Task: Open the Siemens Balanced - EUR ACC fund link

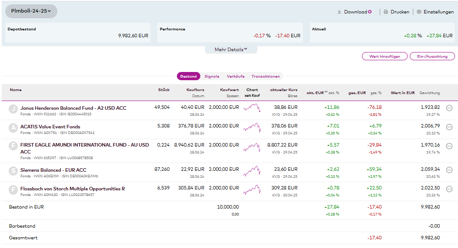Action: [53, 170]
